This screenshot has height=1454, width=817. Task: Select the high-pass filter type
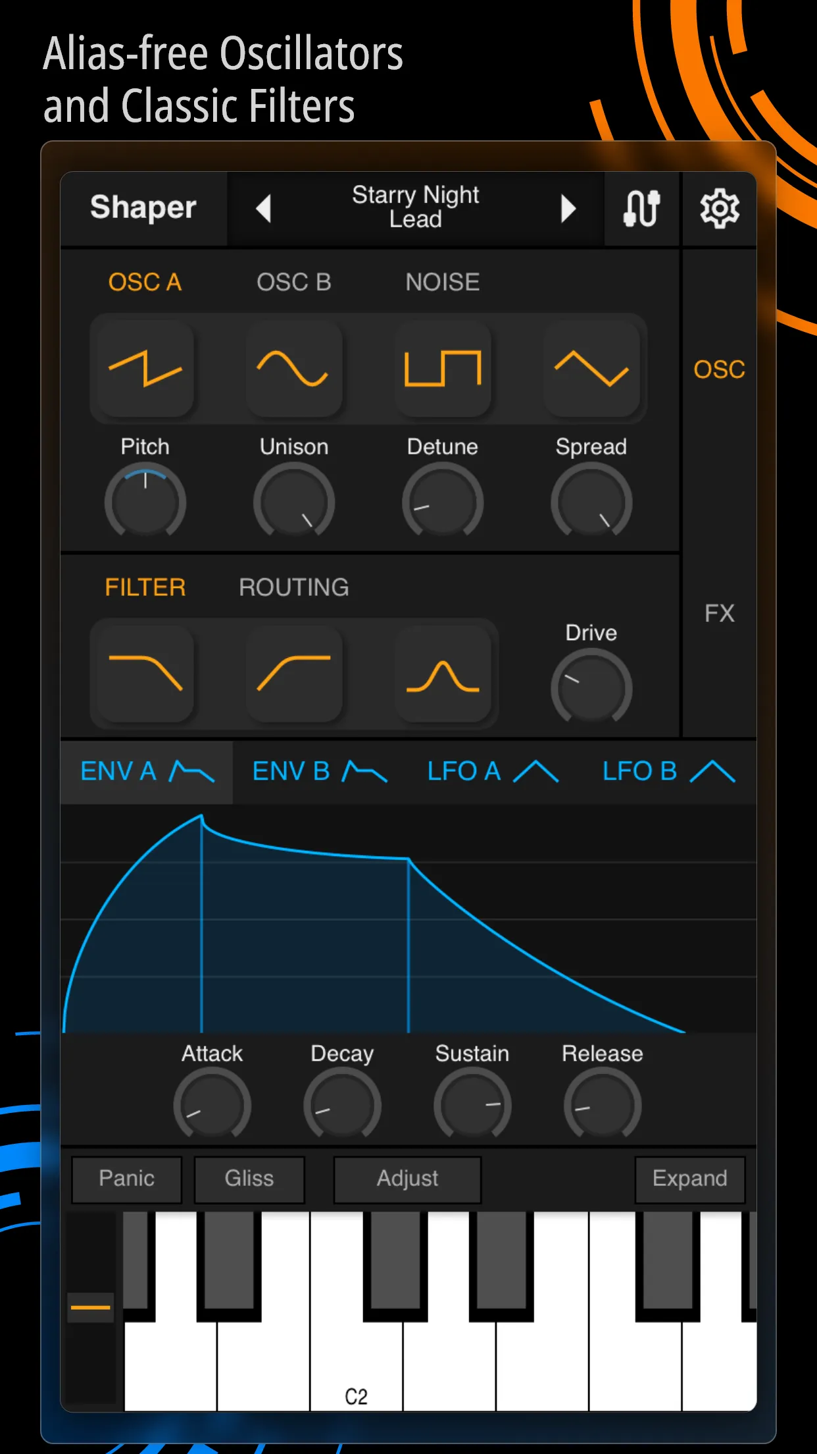(293, 674)
